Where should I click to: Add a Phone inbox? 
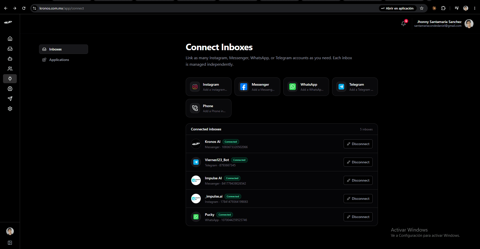(x=208, y=108)
